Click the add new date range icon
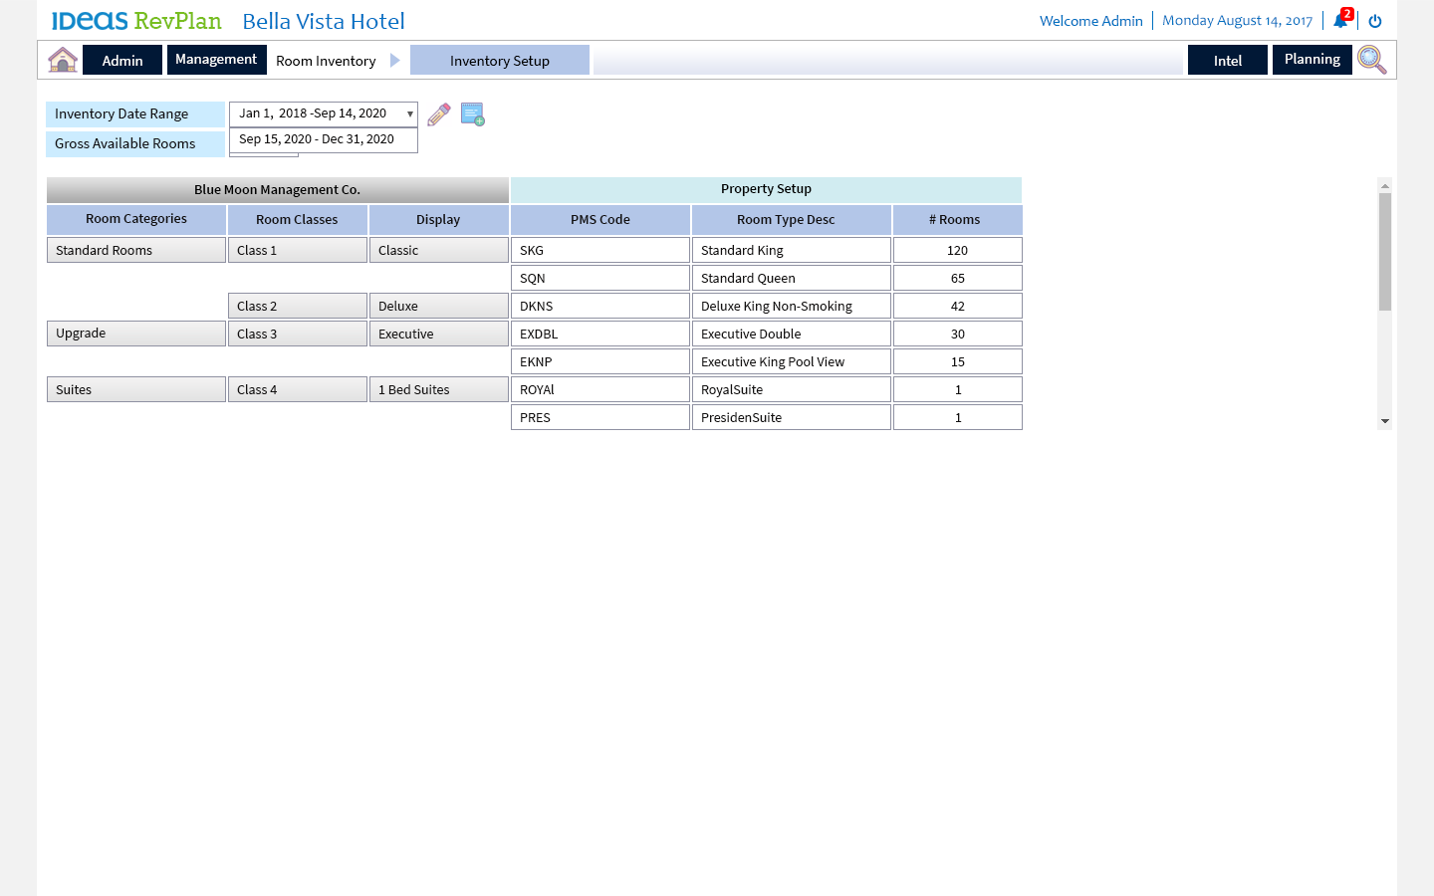The image size is (1434, 896). [473, 114]
